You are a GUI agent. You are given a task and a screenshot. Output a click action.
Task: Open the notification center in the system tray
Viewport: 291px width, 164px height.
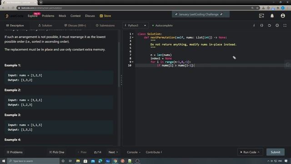(286, 161)
